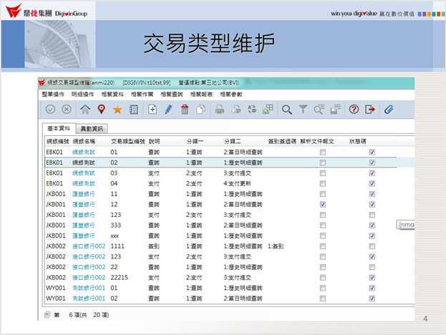Click the red trash delete icon
This screenshot has width=446, height=335.
point(185,110)
